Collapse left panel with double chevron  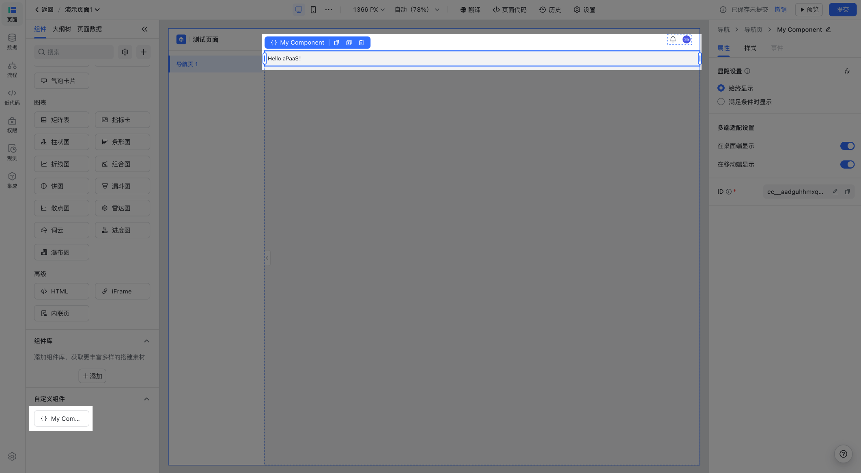144,29
